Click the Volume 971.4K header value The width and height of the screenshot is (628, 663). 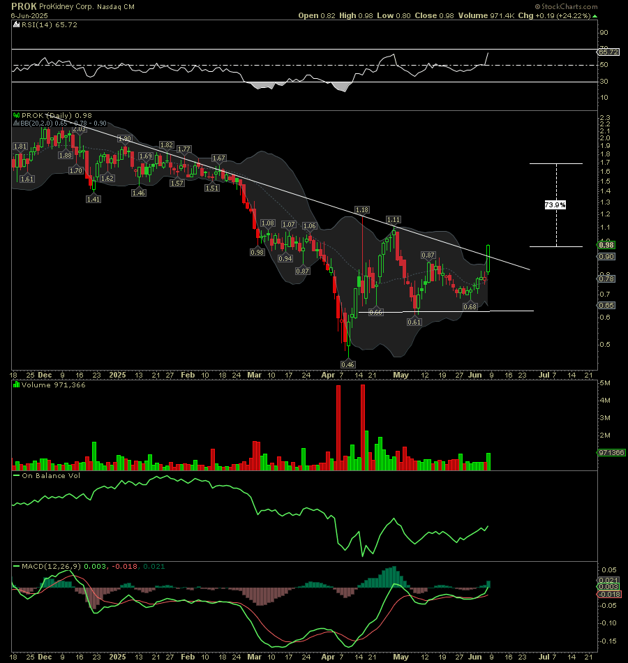(x=486, y=15)
